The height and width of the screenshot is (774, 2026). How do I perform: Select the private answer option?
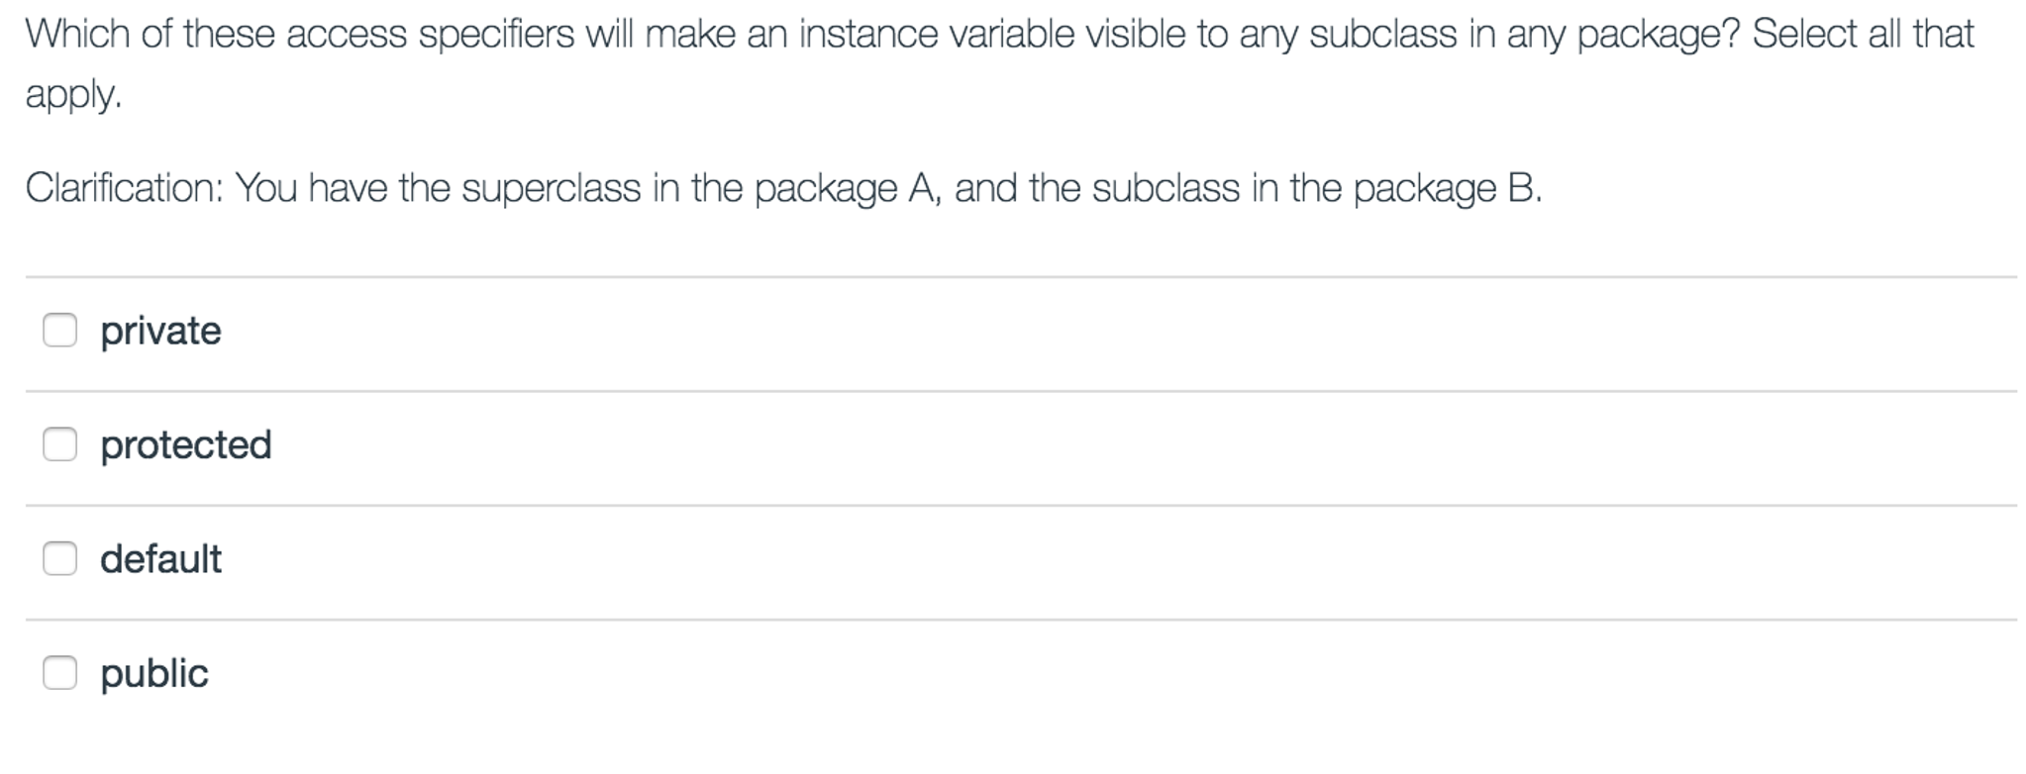pos(160,332)
